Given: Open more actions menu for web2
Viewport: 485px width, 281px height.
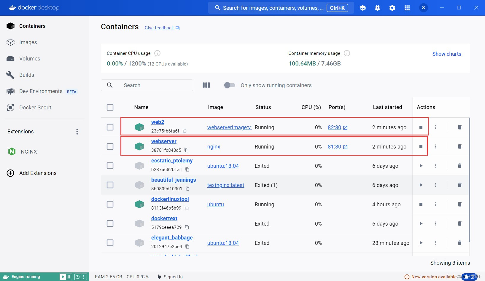Looking at the screenshot, I should tap(436, 127).
